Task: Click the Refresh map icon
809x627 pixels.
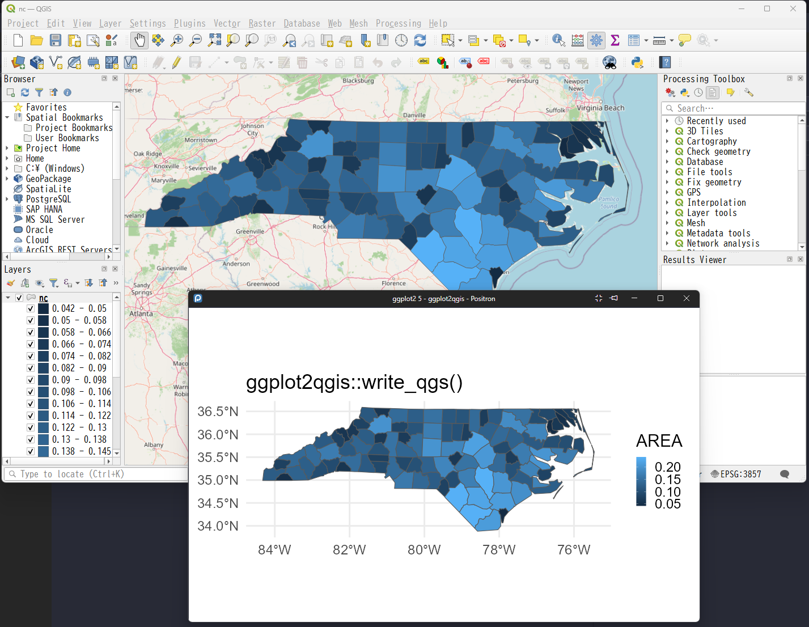Action: [420, 40]
